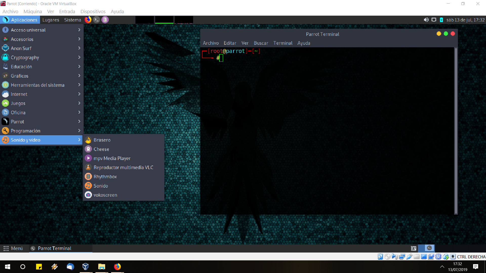Launch Firefox from the Parrot top panel
The width and height of the screenshot is (486, 273).
pyautogui.click(x=88, y=20)
